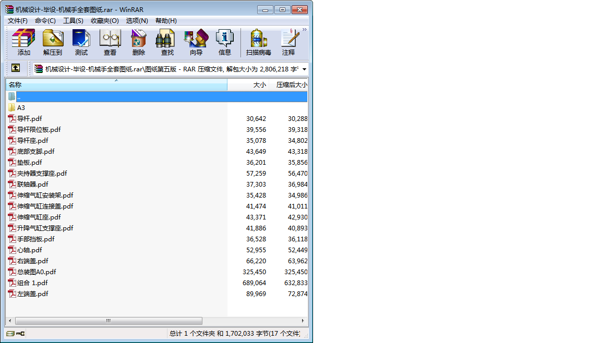Expand the toolbar overflow chevron
This screenshot has height=343, width=601.
pyautogui.click(x=304, y=30)
